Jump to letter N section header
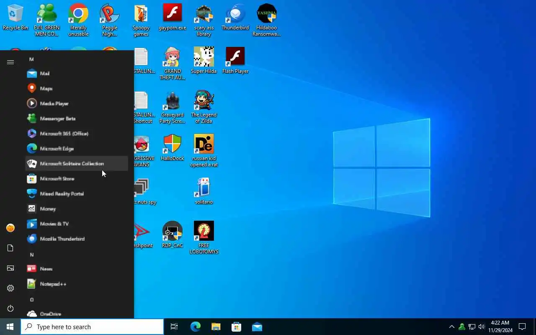 click(x=31, y=255)
